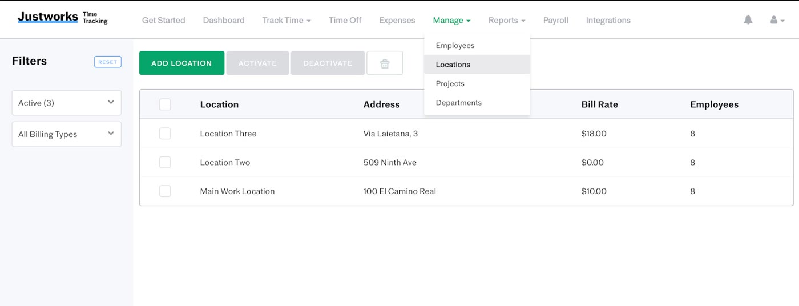Choose Employees from the Manage menu
Viewport: 799px width, 306px height.
477,45
